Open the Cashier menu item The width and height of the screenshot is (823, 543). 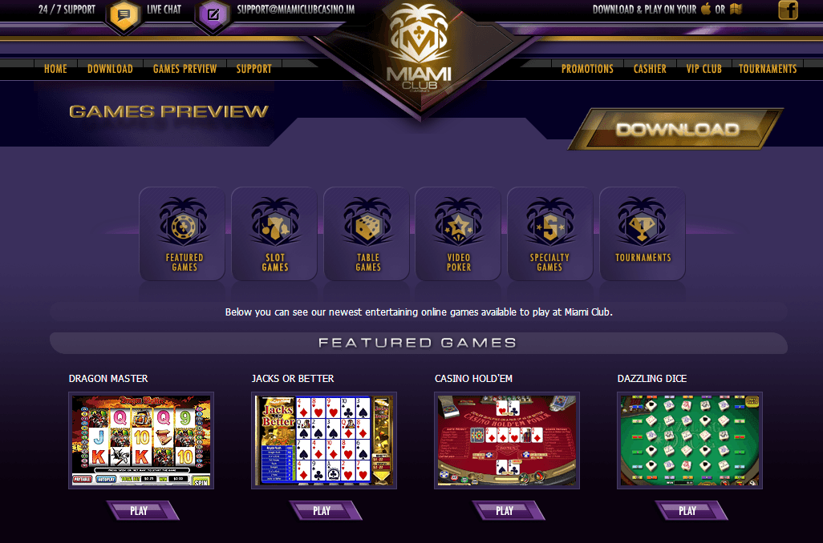(650, 69)
